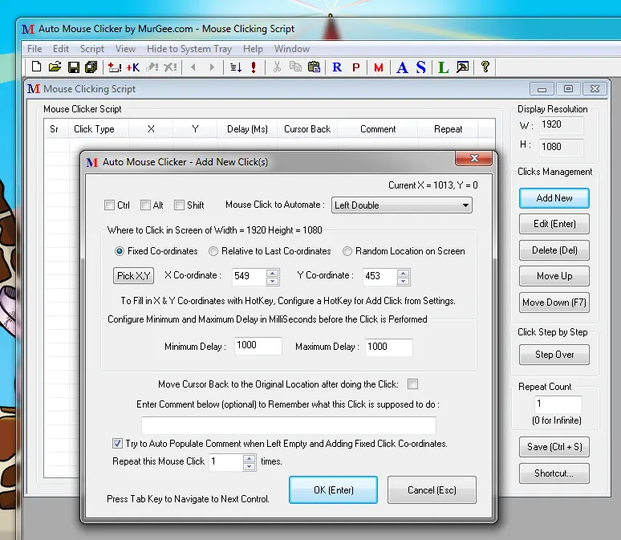This screenshot has height=540, width=621.
Task: Open the File menu
Action: click(x=34, y=49)
